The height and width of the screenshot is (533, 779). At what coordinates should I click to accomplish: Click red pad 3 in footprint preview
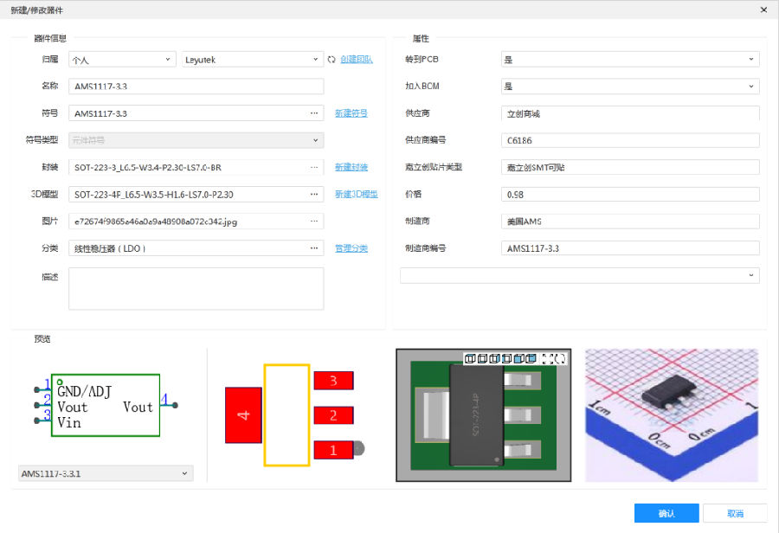[x=333, y=381]
